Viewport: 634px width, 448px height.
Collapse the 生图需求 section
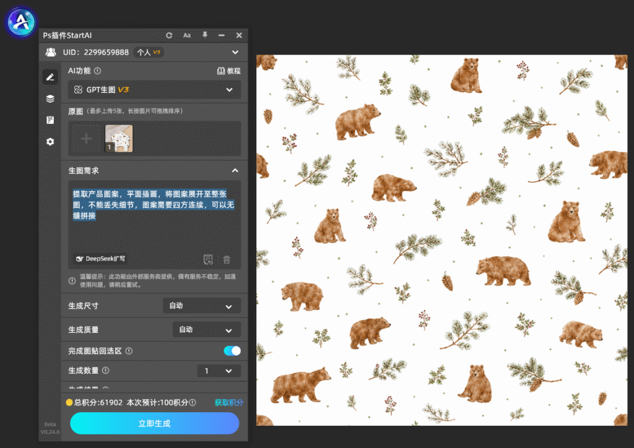pos(235,170)
